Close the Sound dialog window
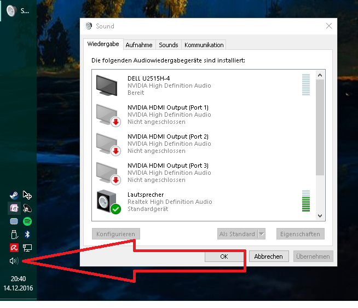The height and width of the screenshot is (308, 358). [329, 26]
